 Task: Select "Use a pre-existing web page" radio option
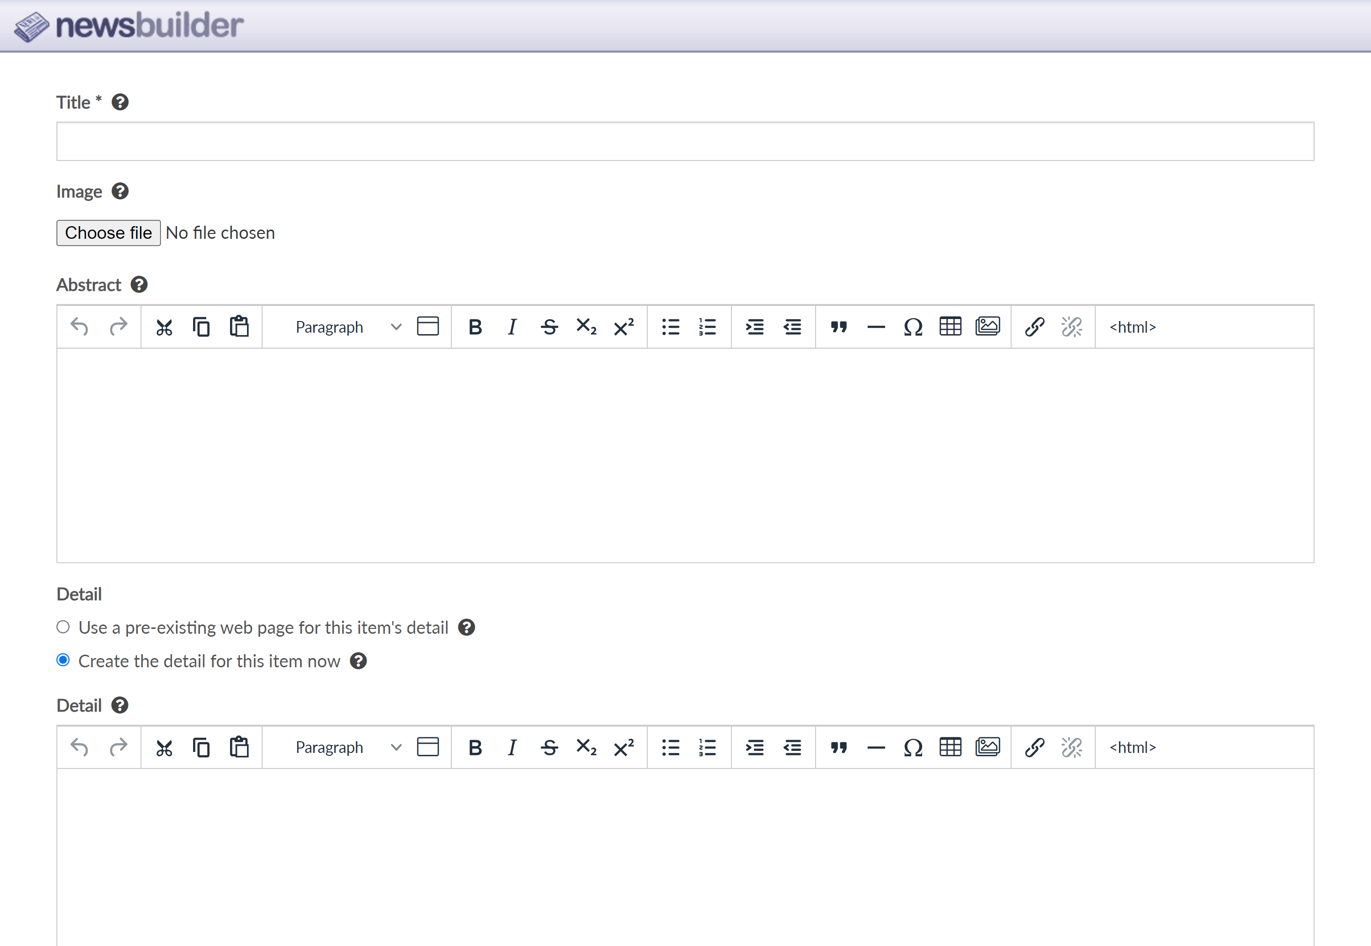(63, 627)
